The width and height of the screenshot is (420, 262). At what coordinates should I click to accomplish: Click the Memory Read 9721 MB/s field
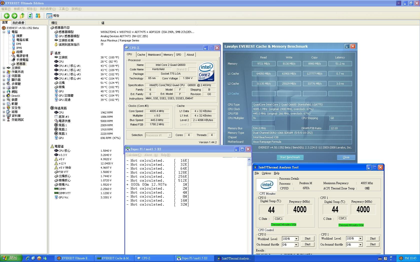263,64
